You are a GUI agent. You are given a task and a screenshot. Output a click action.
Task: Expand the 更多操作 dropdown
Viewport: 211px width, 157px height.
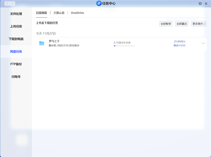[199, 24]
